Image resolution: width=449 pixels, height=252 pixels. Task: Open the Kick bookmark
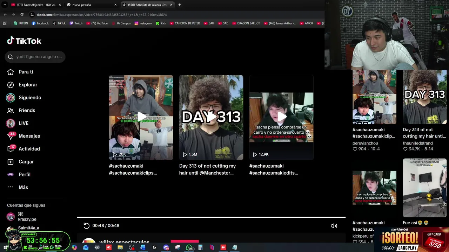(x=161, y=23)
